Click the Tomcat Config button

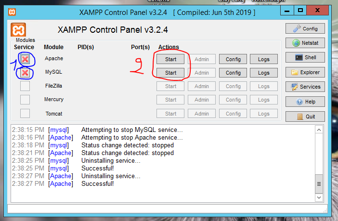click(233, 114)
